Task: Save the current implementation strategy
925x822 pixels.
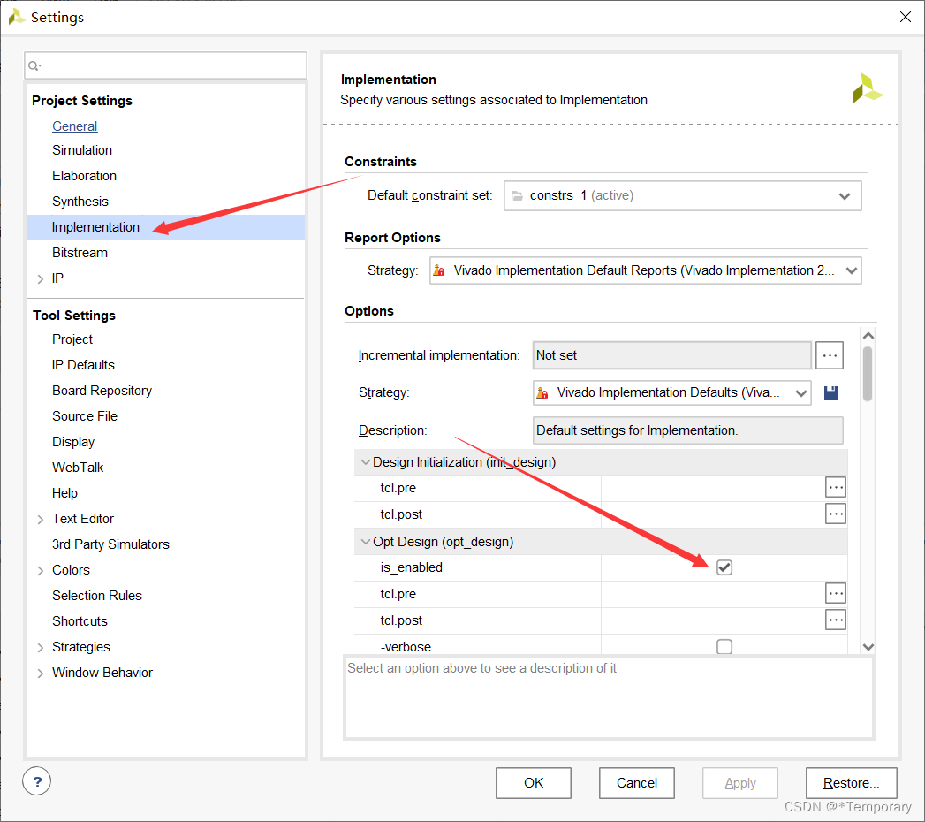Action: point(830,392)
